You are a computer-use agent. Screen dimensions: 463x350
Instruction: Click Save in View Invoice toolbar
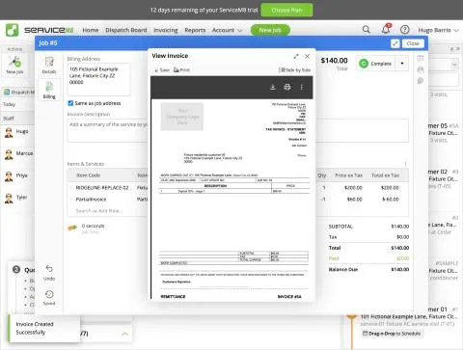[x=162, y=69]
